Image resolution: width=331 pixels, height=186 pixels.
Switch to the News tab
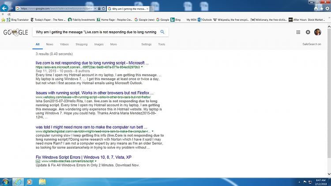click(x=49, y=44)
